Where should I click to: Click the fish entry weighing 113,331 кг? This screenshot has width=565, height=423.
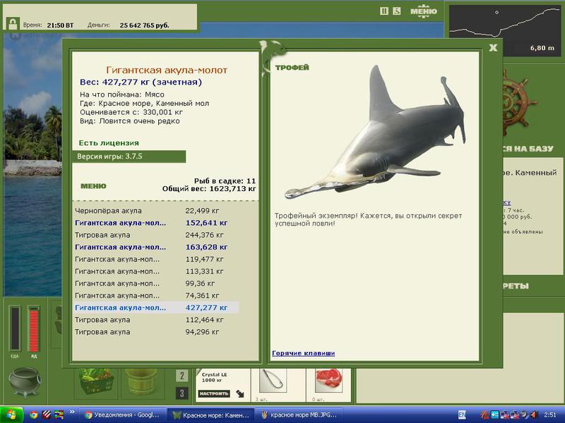click(156, 271)
